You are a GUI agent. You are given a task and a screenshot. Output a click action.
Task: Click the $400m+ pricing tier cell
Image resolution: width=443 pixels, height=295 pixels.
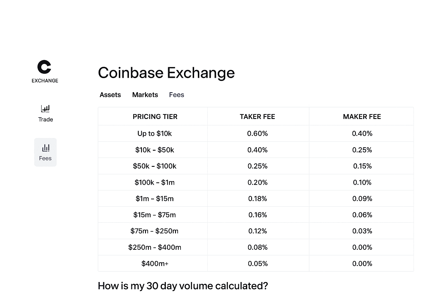(x=155, y=264)
